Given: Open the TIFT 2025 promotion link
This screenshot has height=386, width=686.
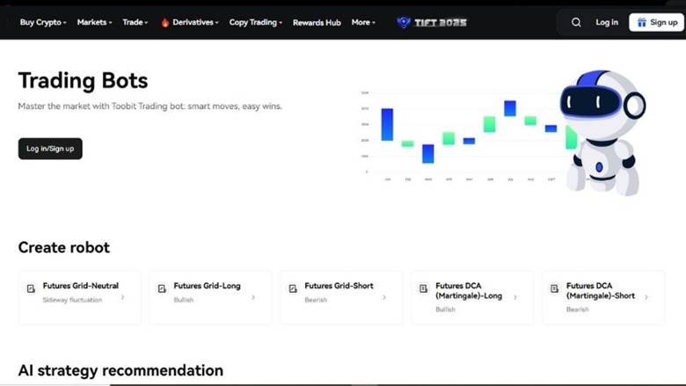Looking at the screenshot, I should click(431, 22).
